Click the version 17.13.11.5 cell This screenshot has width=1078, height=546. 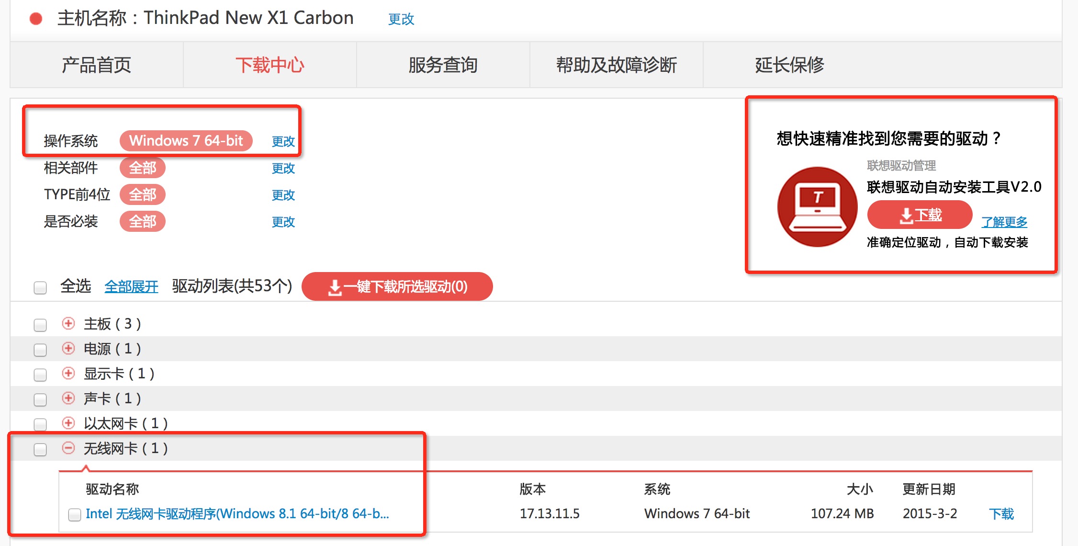pos(550,514)
